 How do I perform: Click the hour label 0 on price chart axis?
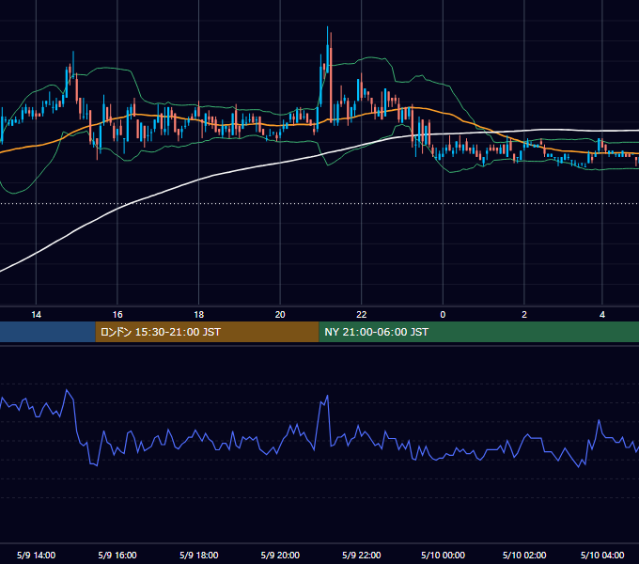point(443,315)
